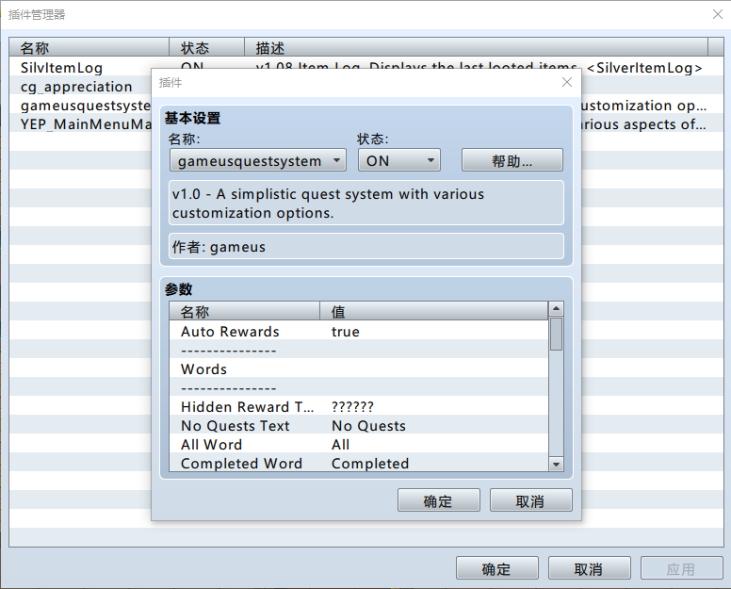Click the value 'true' for Auto Rewards
731x589 pixels.
click(x=346, y=332)
